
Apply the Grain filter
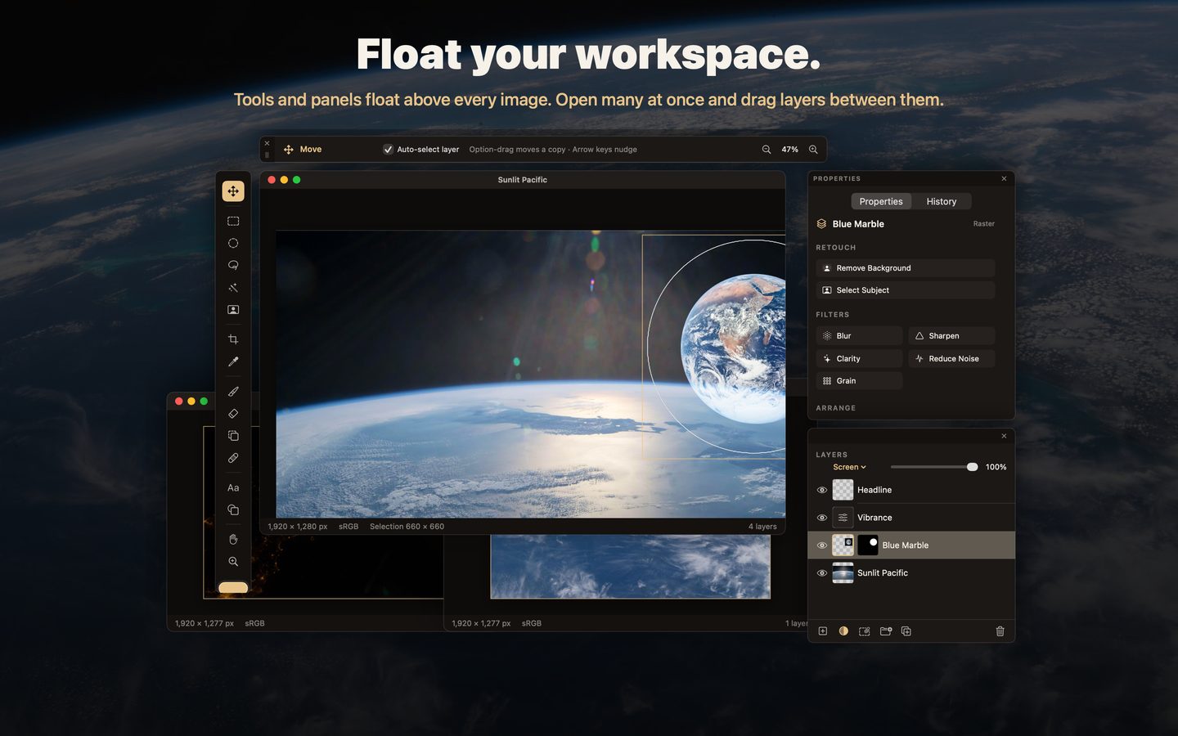tap(859, 381)
